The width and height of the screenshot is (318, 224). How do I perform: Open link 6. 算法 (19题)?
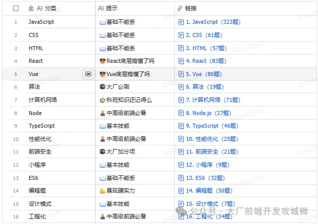[x=205, y=87]
